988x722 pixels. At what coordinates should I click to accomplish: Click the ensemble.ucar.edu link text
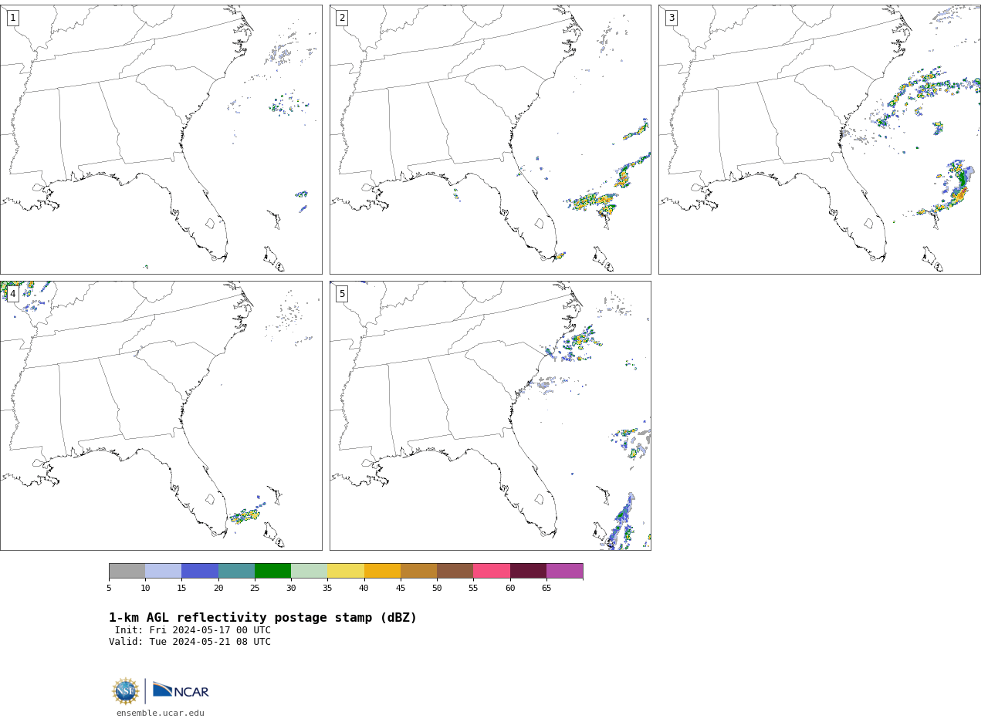161,714
